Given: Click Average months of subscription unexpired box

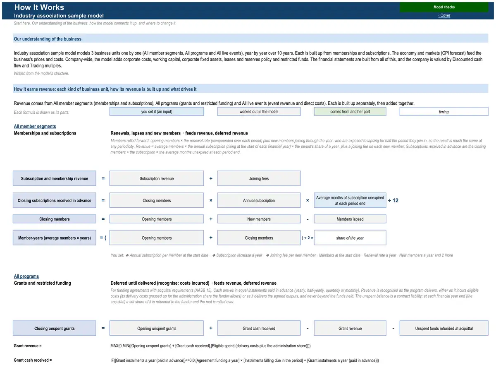Looking at the screenshot, I should click(x=350, y=200).
